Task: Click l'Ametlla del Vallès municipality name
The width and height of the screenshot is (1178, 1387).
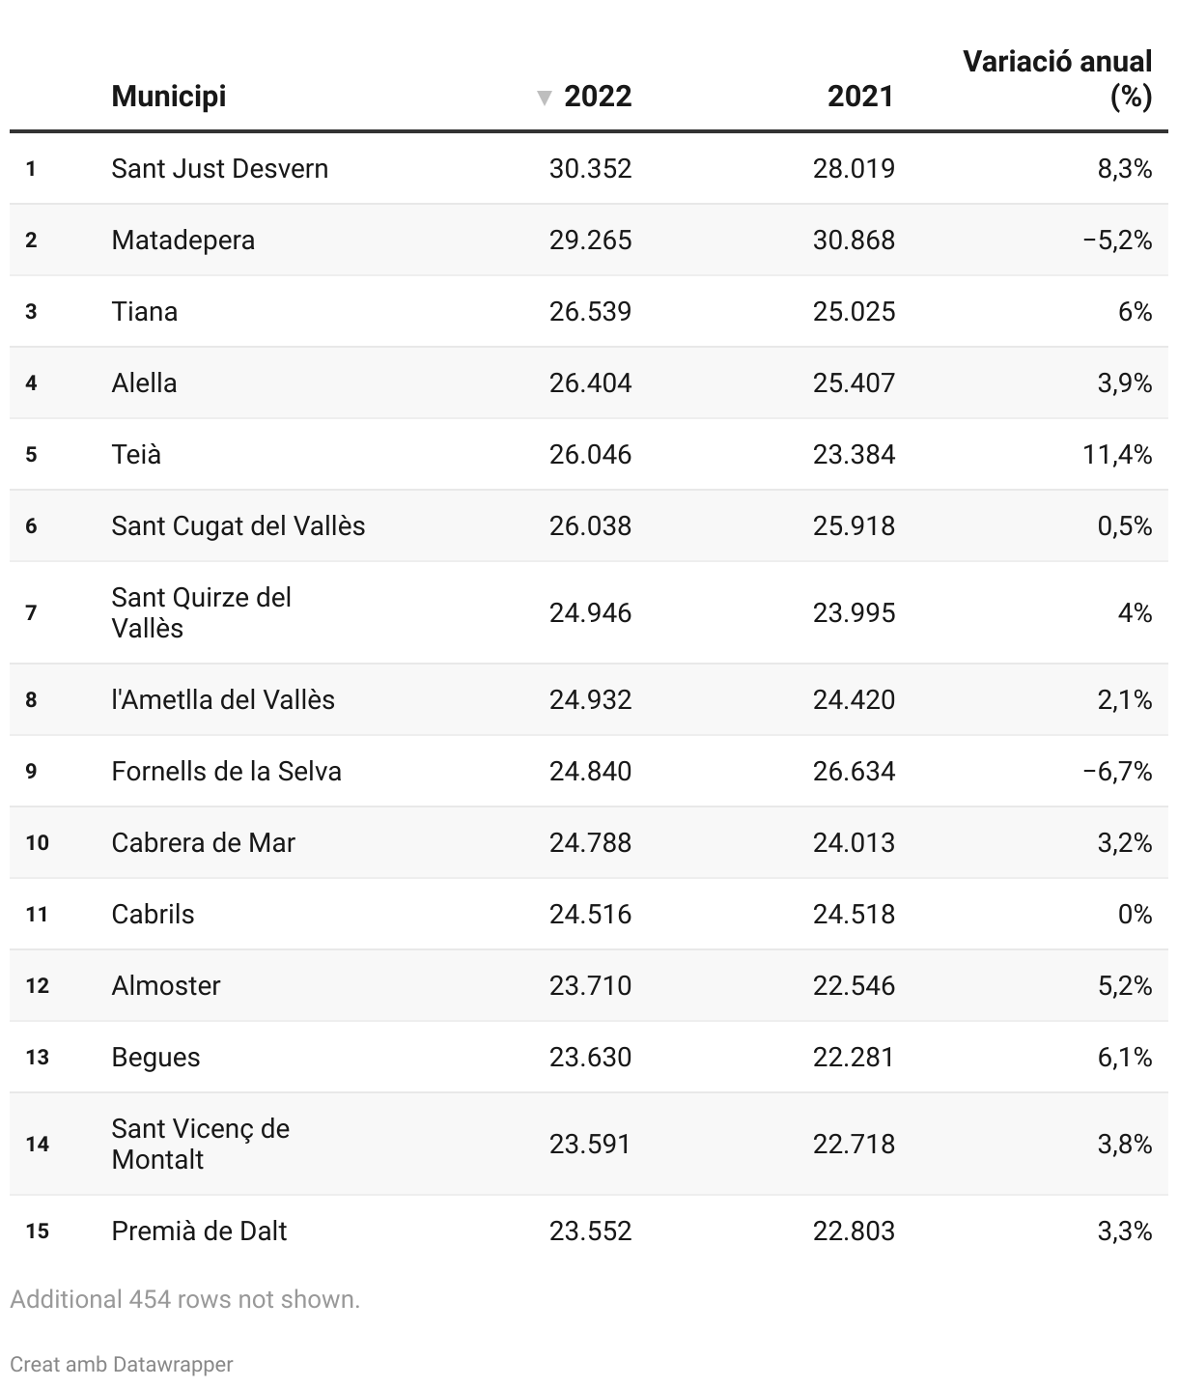Action: [x=223, y=699]
